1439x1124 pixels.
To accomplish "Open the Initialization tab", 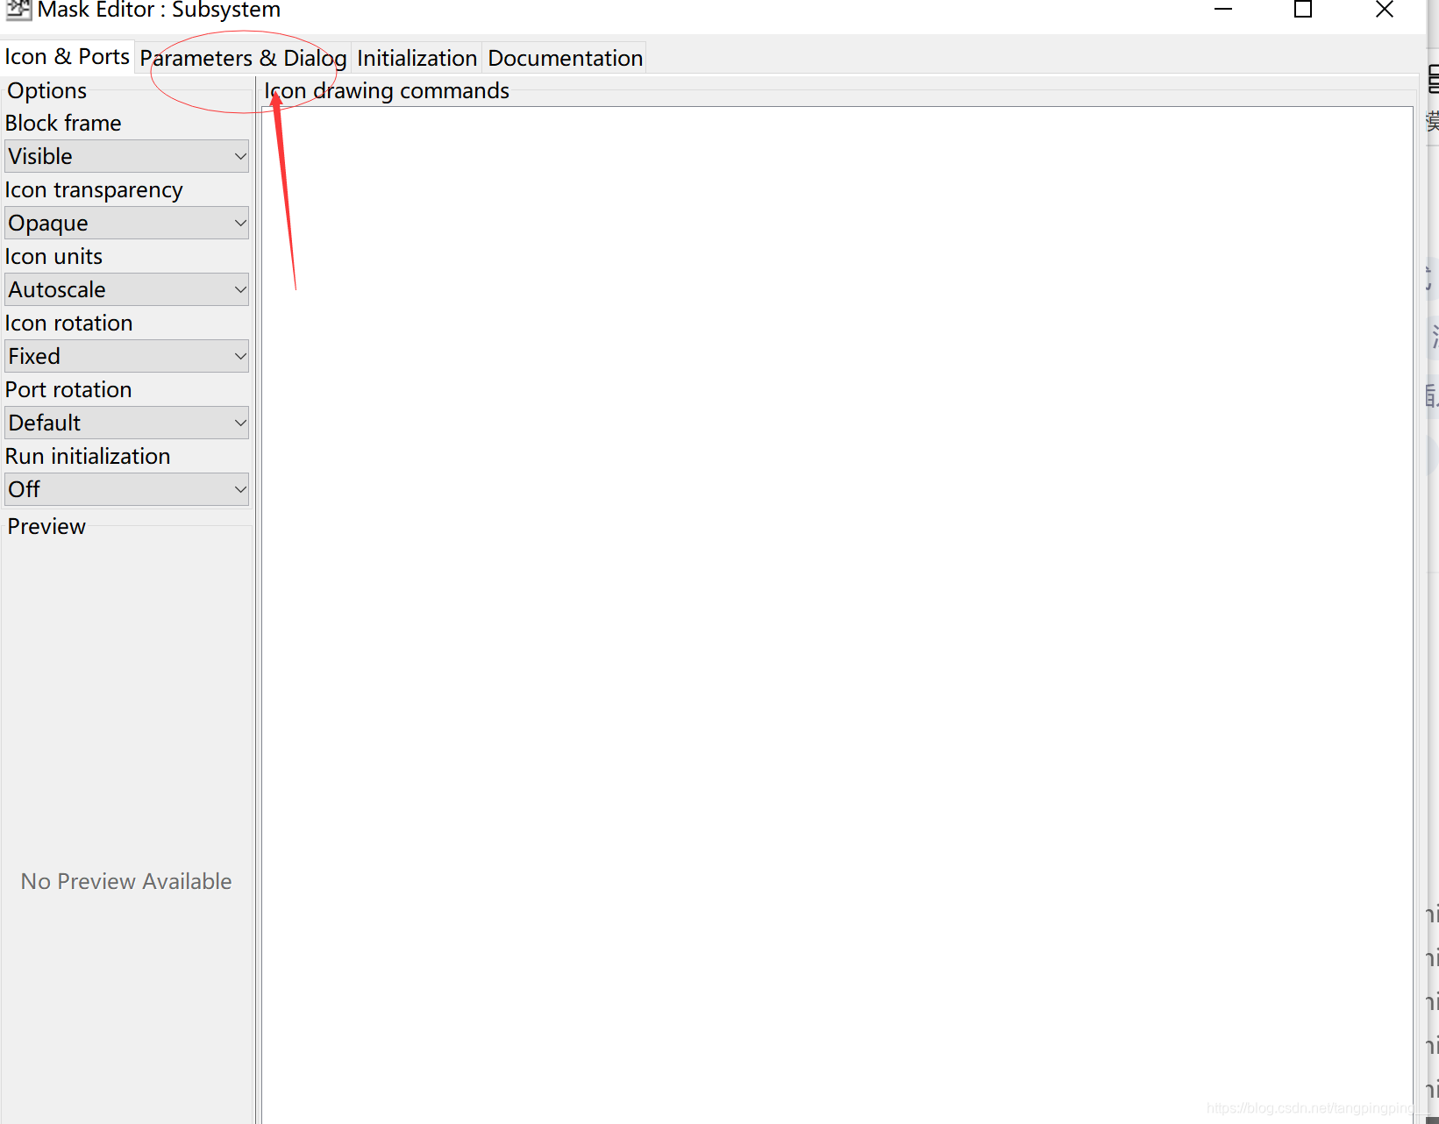I will [x=417, y=58].
